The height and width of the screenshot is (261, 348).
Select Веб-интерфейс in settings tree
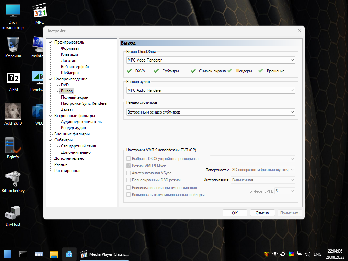tap(75, 67)
